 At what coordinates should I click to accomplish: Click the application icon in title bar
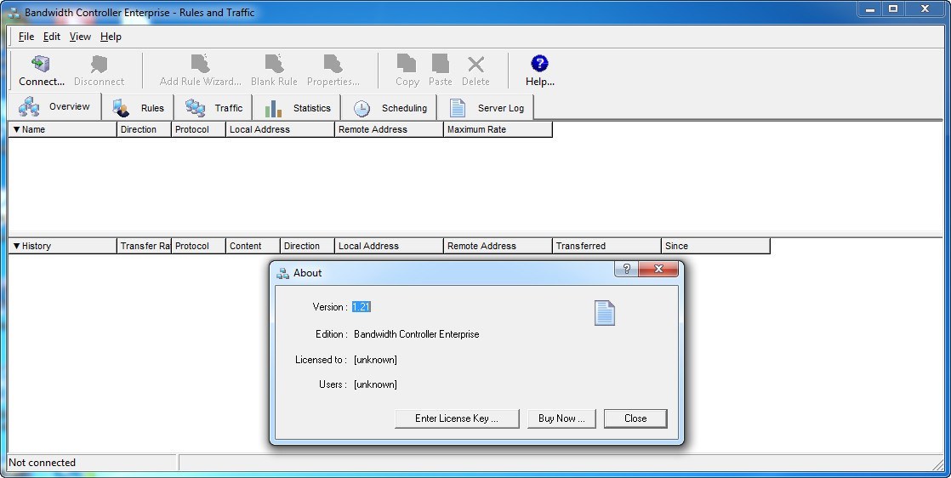(14, 13)
